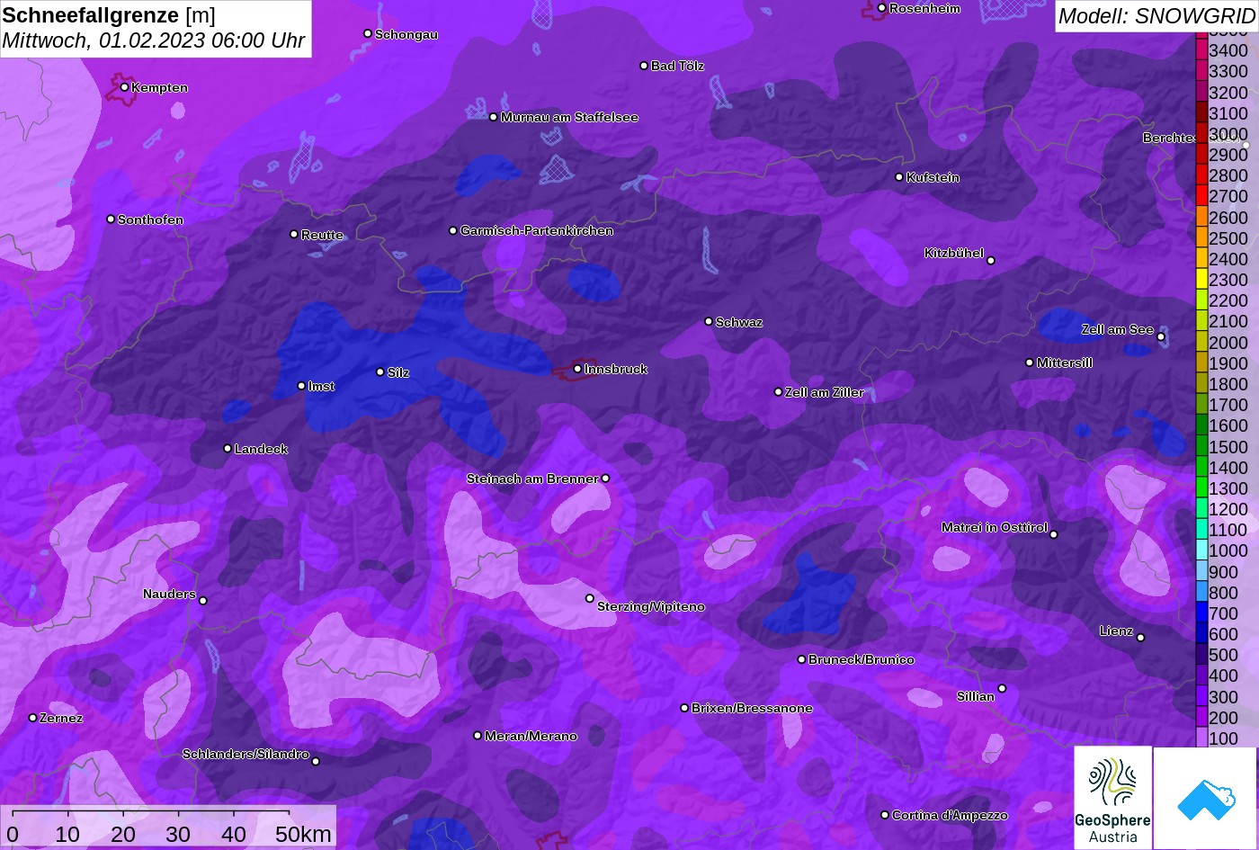Select the Mittersill marker dot
Image resolution: width=1259 pixels, height=850 pixels.
click(x=1030, y=362)
